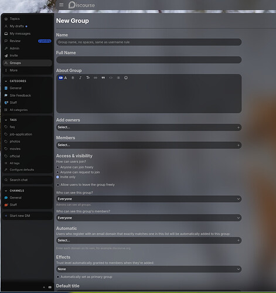This screenshot has height=293, width=276.
Task: Toggle bold formatting in About Group editor
Action: 73,78
